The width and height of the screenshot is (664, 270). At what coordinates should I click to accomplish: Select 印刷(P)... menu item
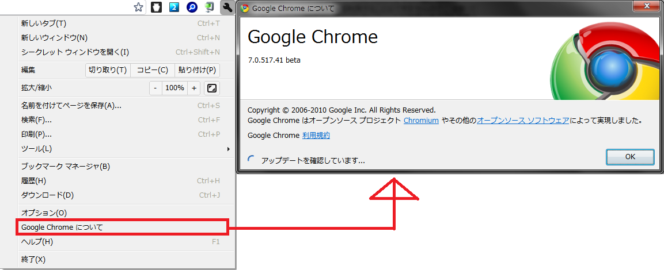point(126,134)
